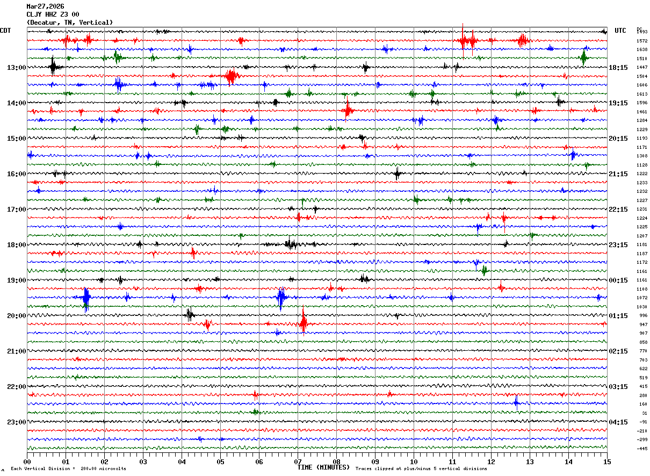Select the '00:15' UTC time label
Screen dimensions: 650x476
coord(618,280)
